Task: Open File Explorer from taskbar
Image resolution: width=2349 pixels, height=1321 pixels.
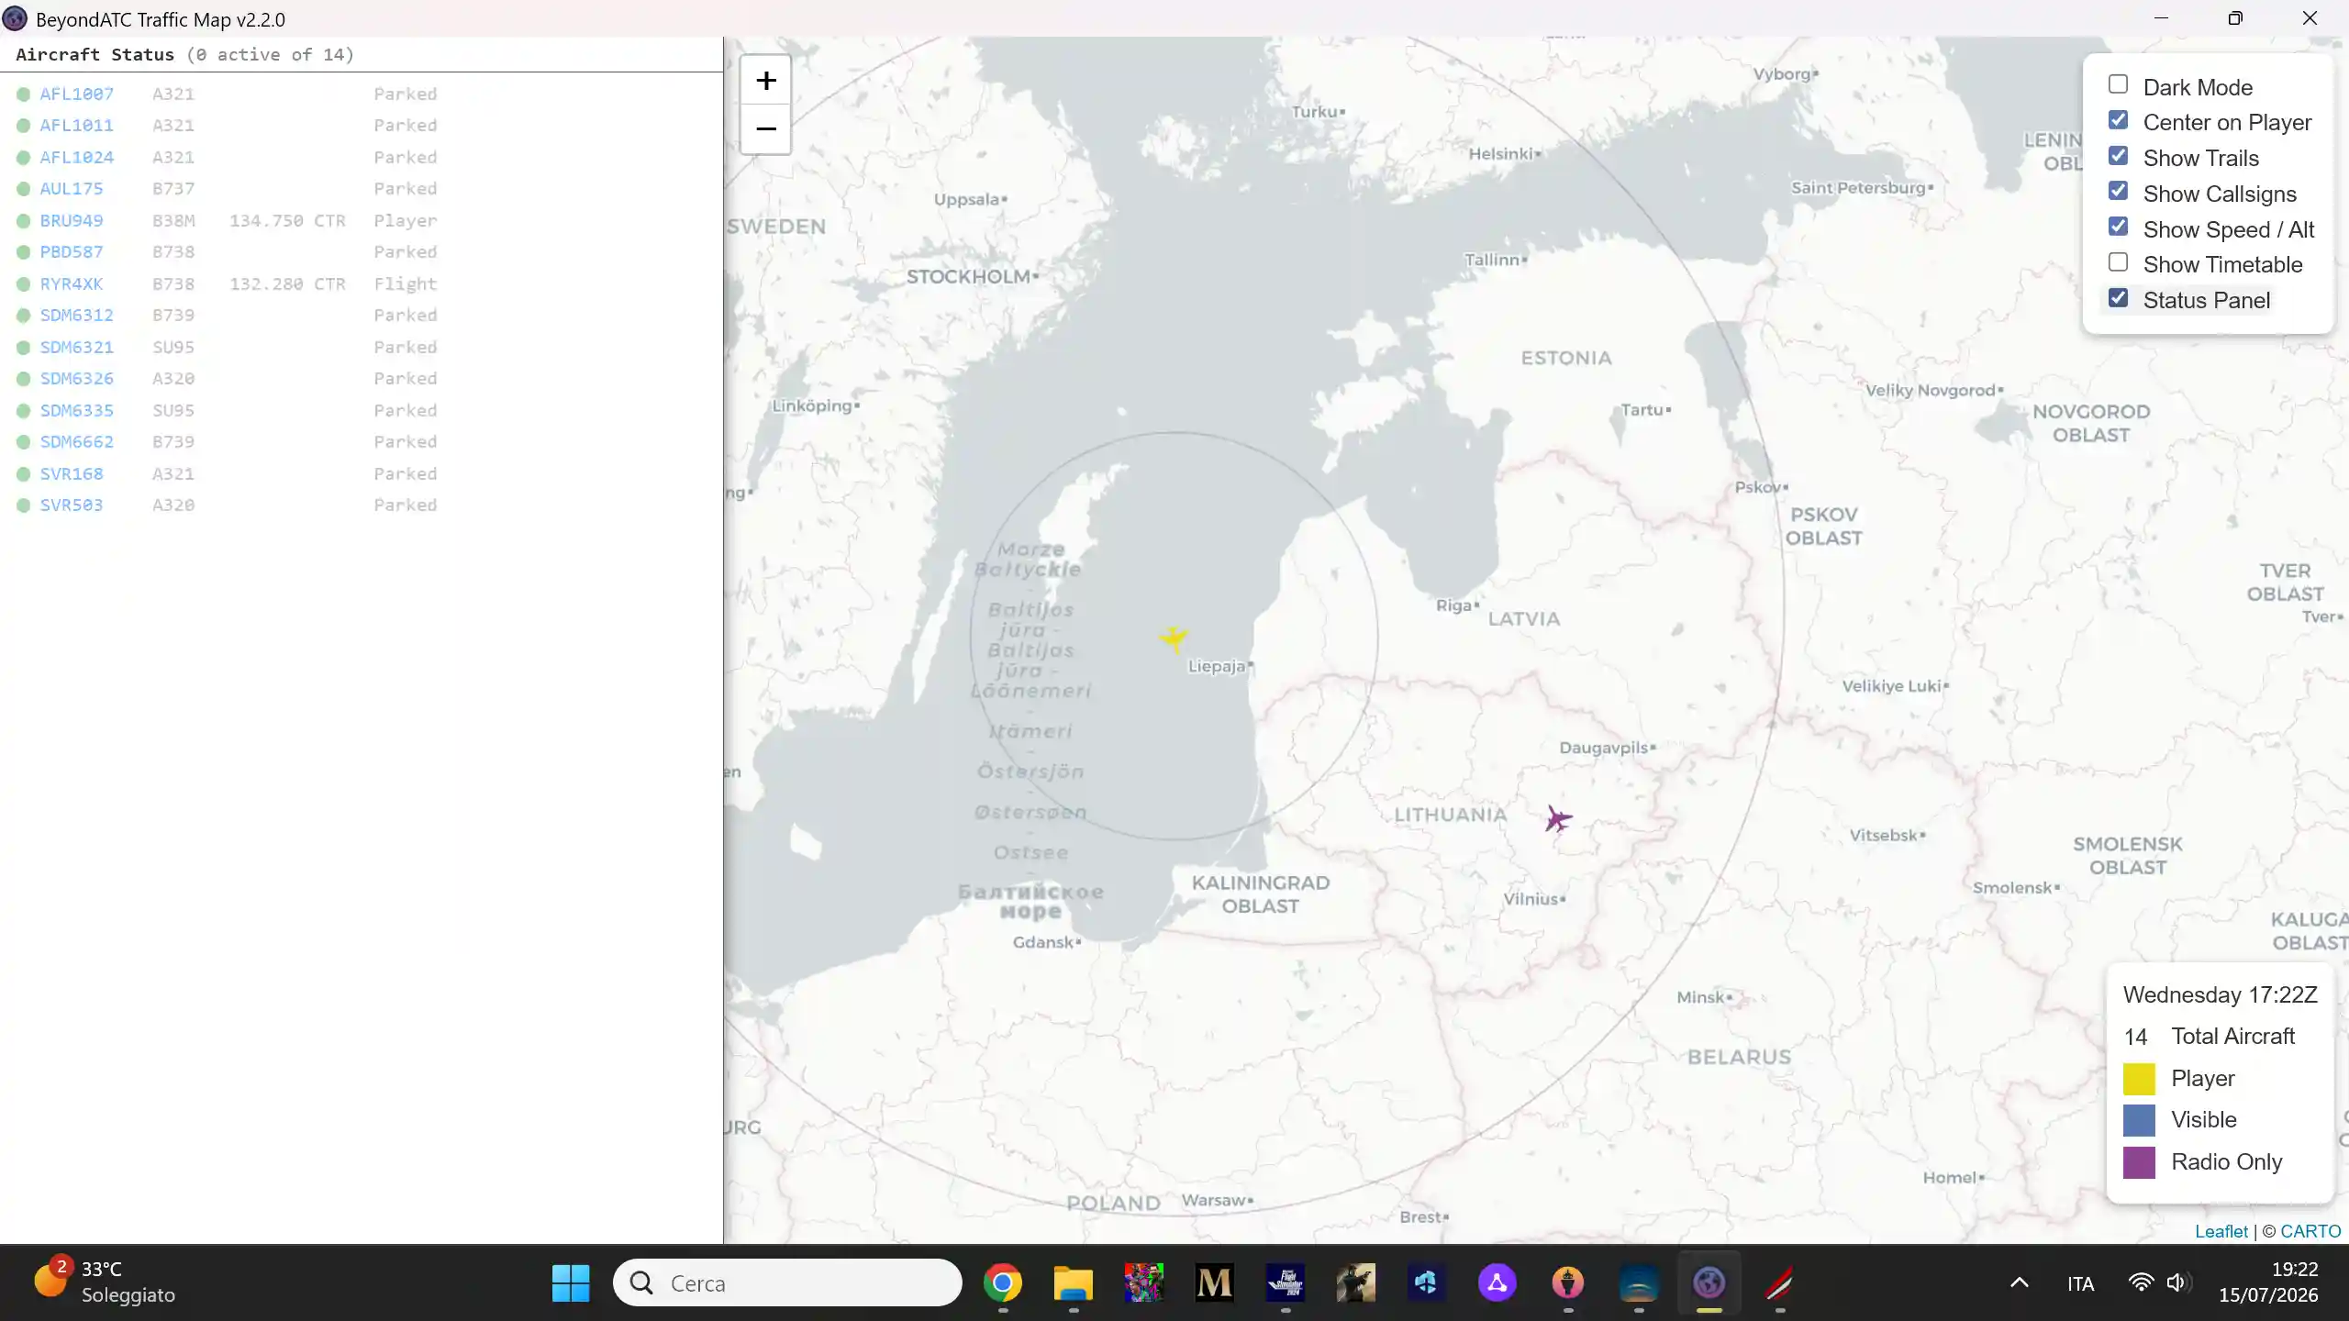Action: pos(1073,1282)
